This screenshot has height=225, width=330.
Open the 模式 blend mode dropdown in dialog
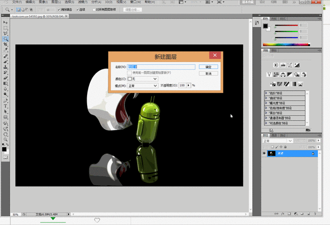tap(143, 86)
